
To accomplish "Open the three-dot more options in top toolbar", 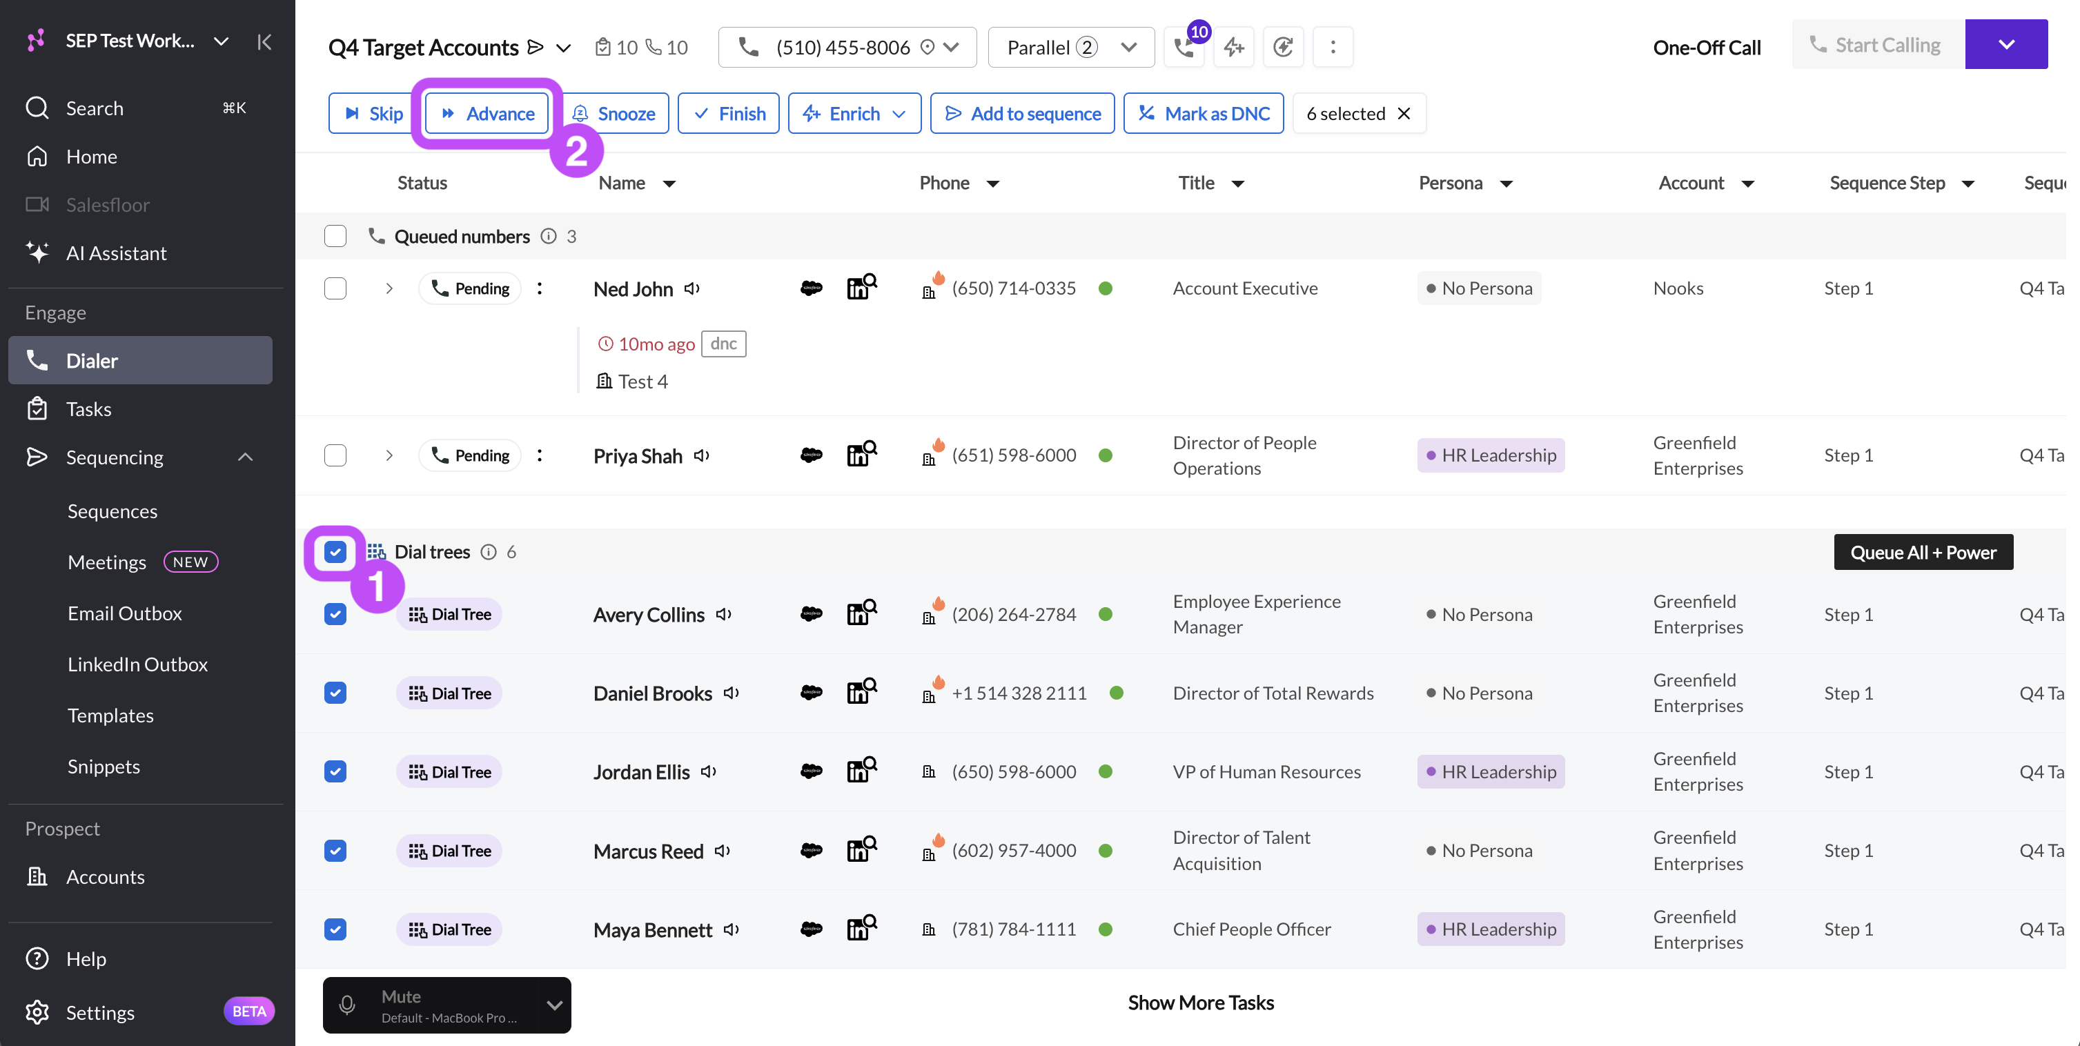I will tap(1333, 47).
